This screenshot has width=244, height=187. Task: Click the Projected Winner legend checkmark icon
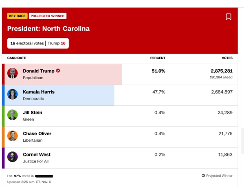point(203,176)
